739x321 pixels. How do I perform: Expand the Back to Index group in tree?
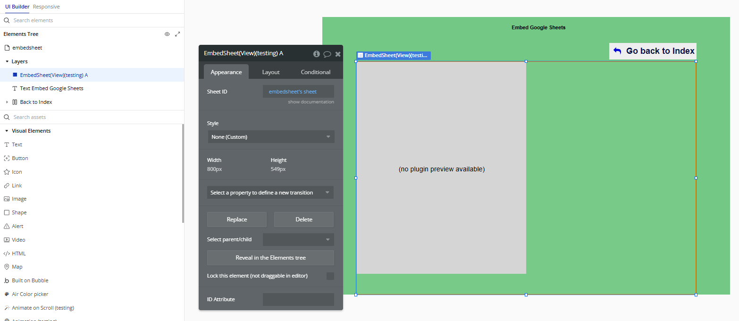pyautogui.click(x=7, y=102)
